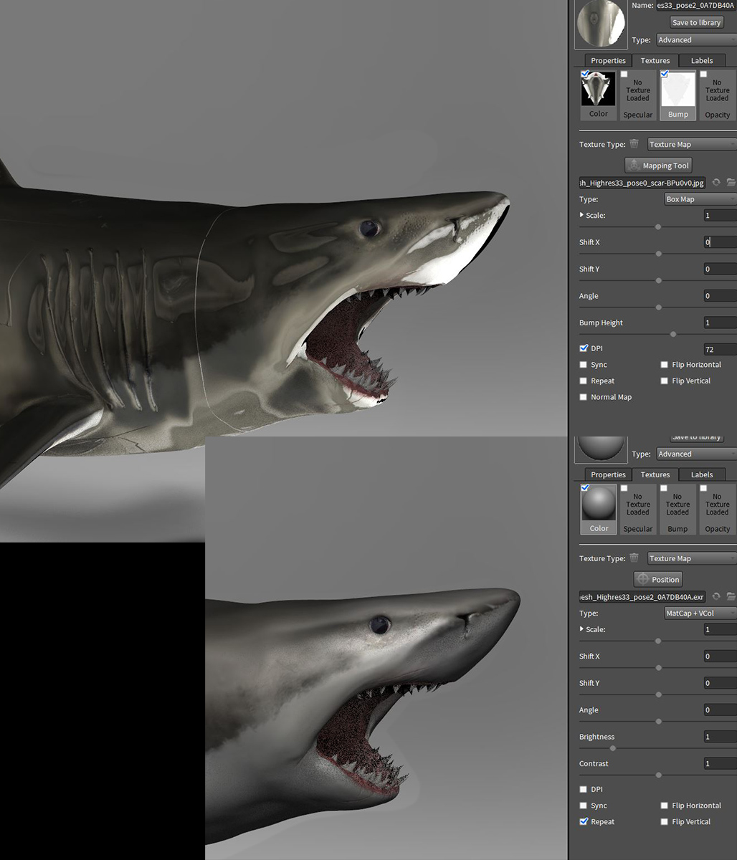This screenshot has height=860, width=737.
Task: Reload texture beside scar-BPu0v0.jpg filename
Action: 715,183
